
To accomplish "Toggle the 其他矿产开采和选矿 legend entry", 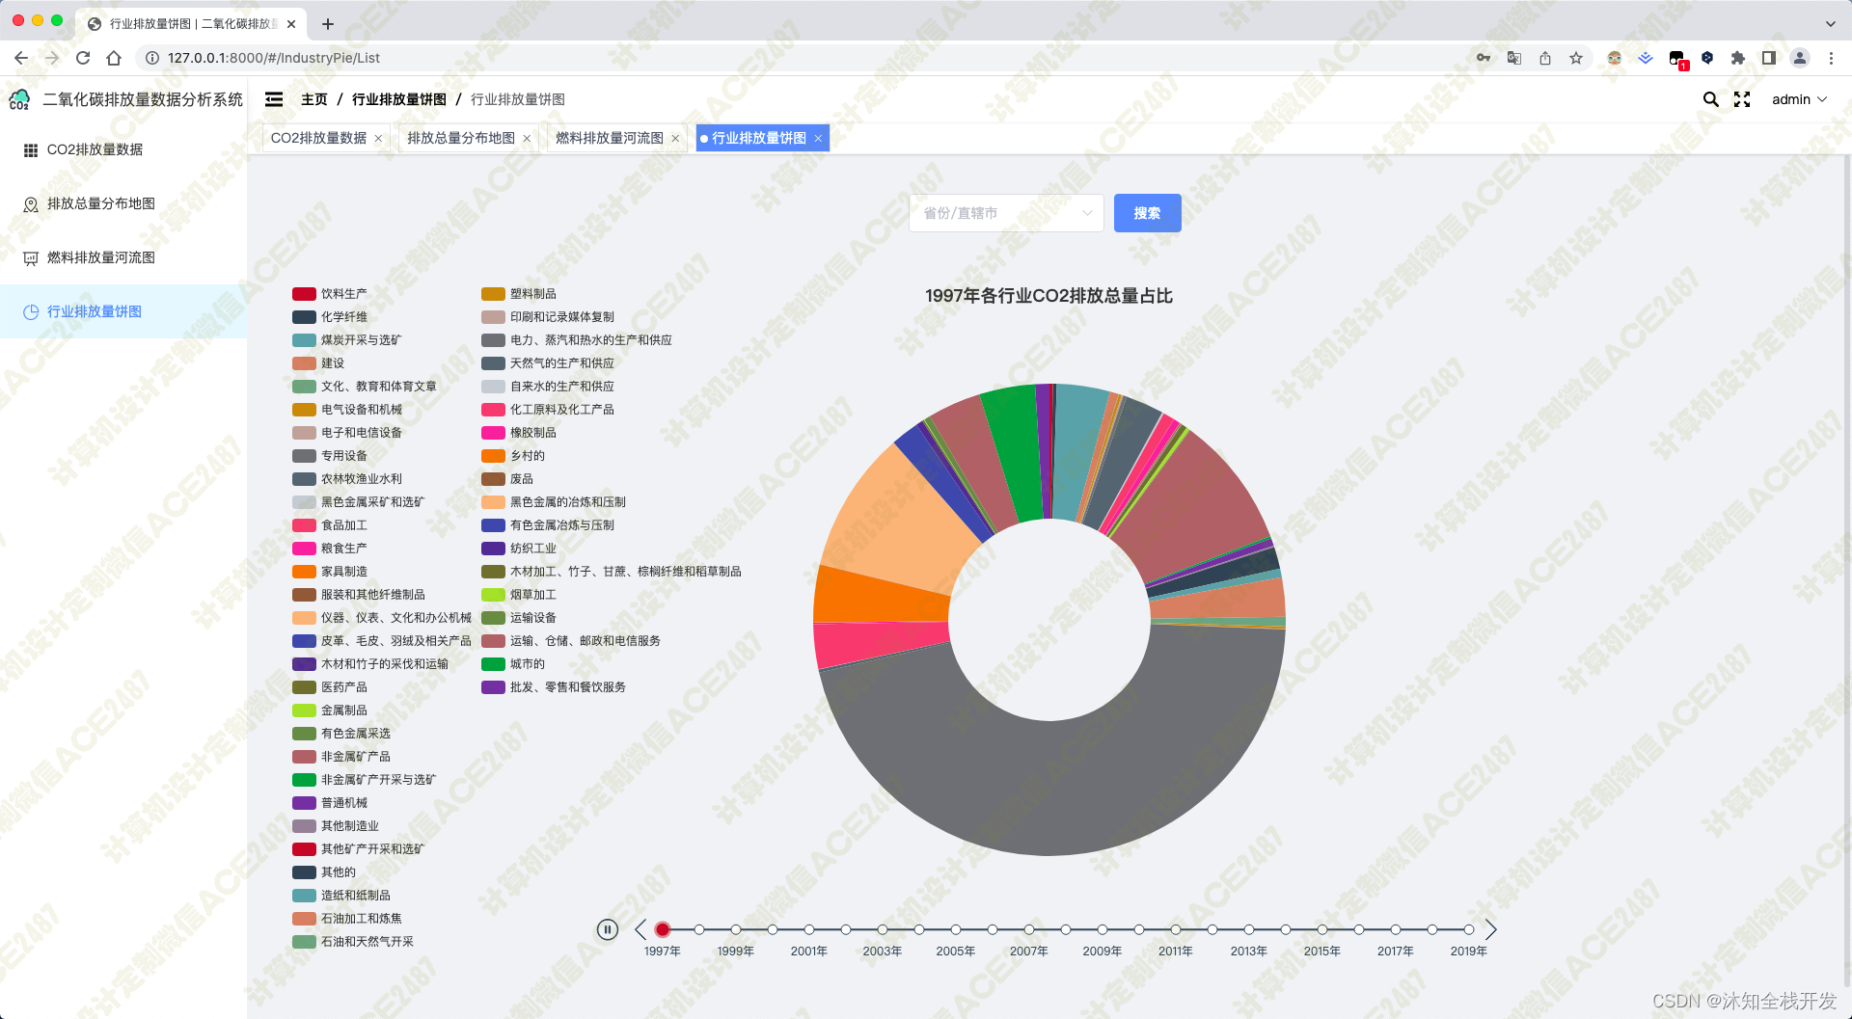I will coord(359,849).
